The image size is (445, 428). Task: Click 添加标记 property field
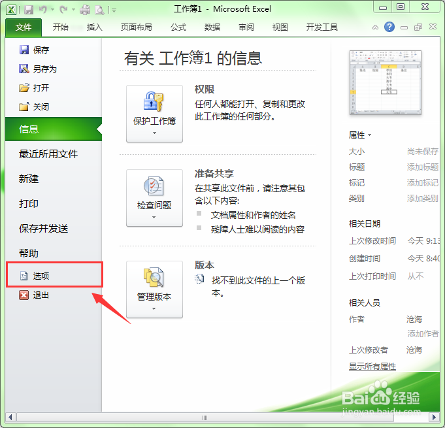coord(423,182)
